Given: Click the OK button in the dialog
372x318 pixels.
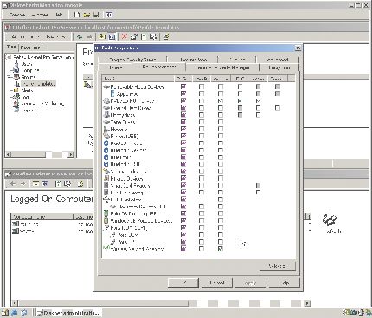Looking at the screenshot, I should 183,283.
